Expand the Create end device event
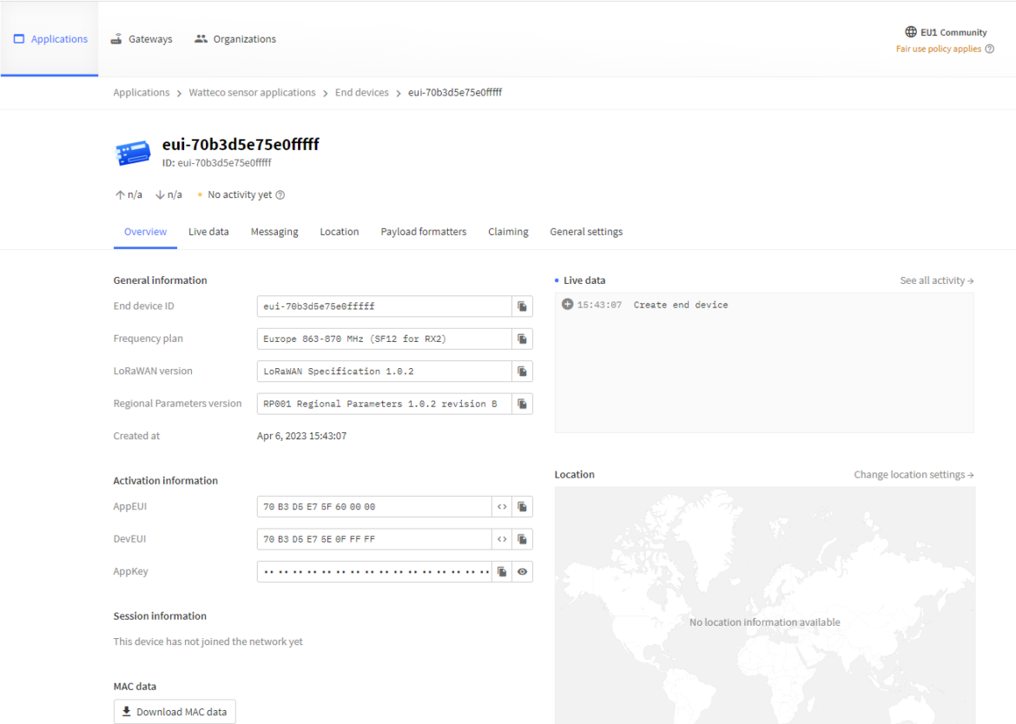Image resolution: width=1016 pixels, height=724 pixels. pyautogui.click(x=567, y=305)
